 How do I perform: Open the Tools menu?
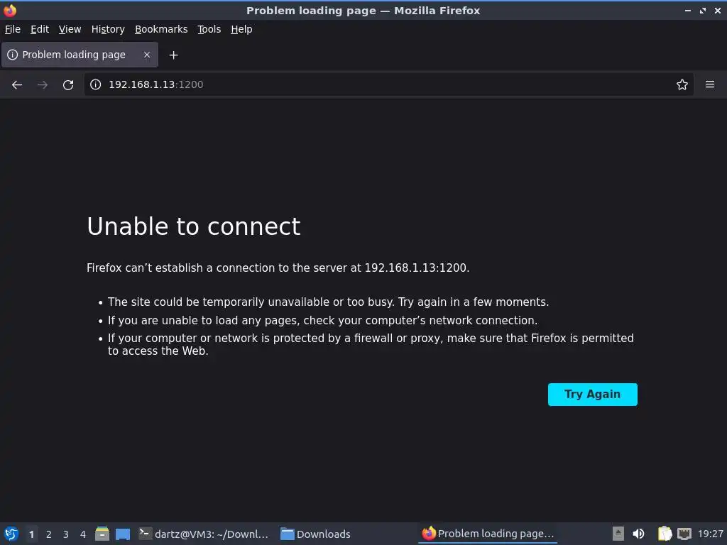209,29
